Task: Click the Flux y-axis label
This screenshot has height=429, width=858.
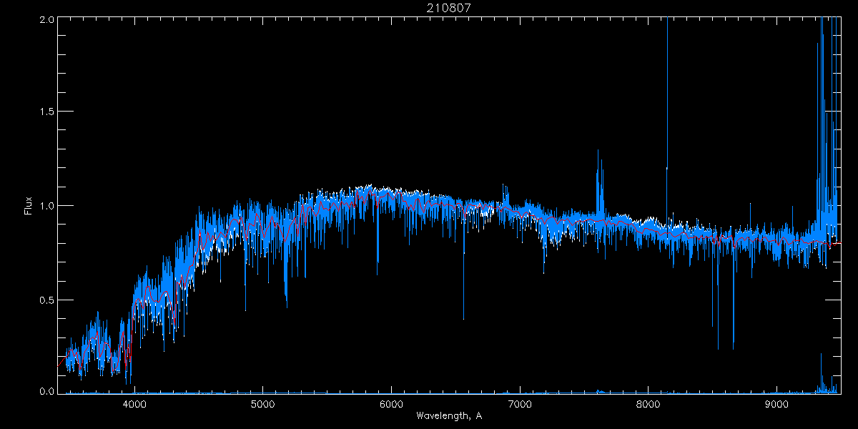Action: pos(29,206)
